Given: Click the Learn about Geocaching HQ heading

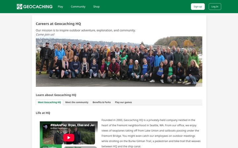Looking at the screenshot, I should point(56,95).
